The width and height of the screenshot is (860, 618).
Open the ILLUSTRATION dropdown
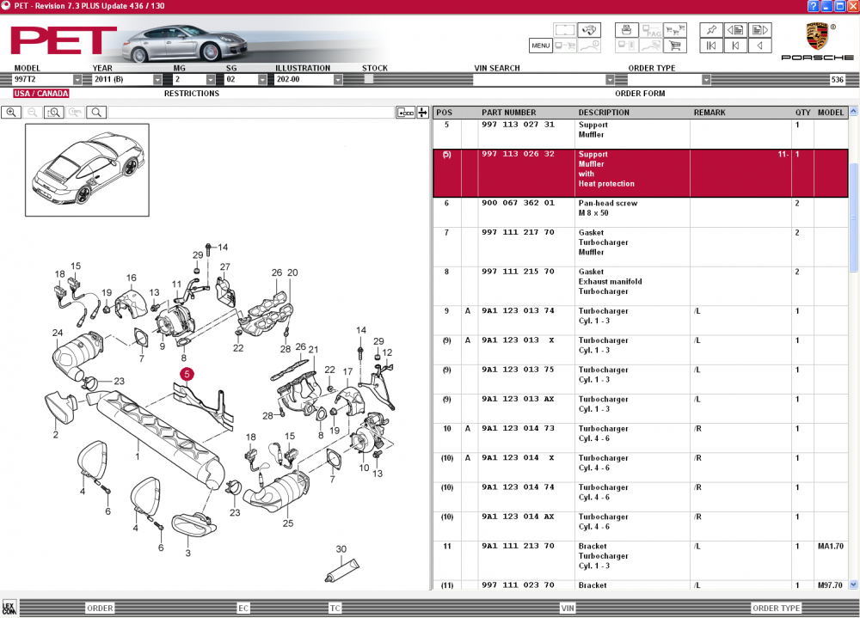click(x=338, y=79)
